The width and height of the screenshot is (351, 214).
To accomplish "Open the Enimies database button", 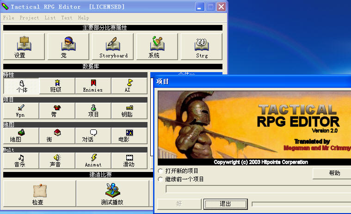I will pos(93,86).
